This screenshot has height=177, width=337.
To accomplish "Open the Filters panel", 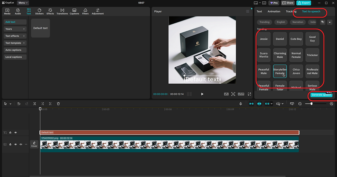I will click(85, 12).
